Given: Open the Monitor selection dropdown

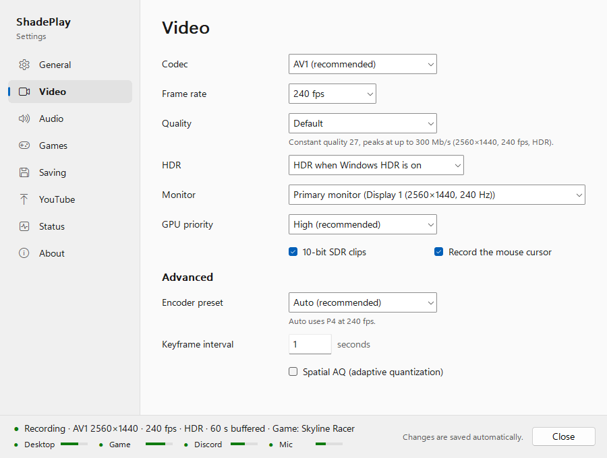Looking at the screenshot, I should tap(436, 195).
